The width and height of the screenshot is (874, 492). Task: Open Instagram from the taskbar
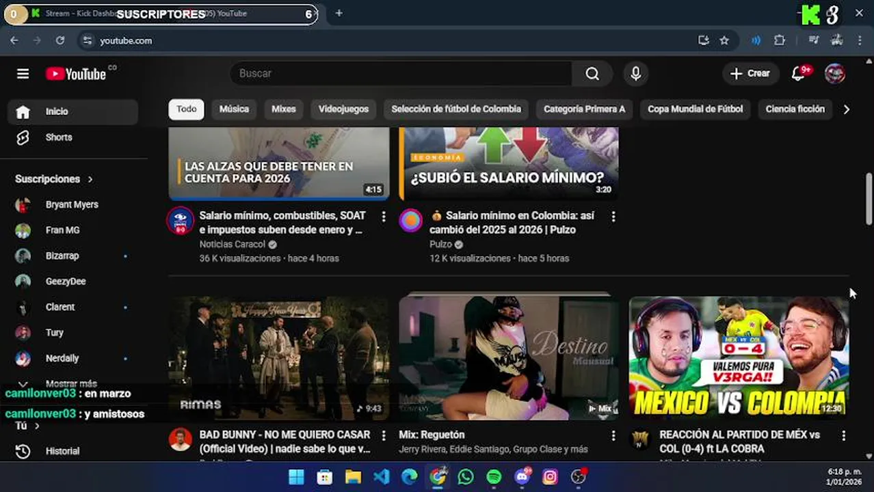coord(551,476)
